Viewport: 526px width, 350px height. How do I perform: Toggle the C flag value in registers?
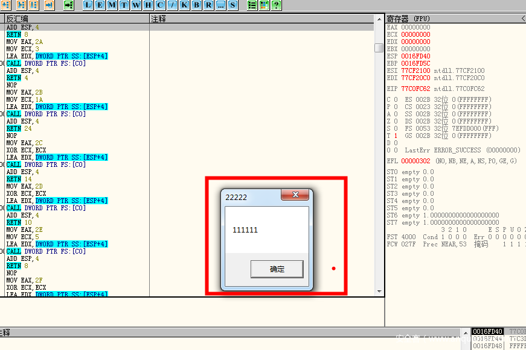point(396,99)
